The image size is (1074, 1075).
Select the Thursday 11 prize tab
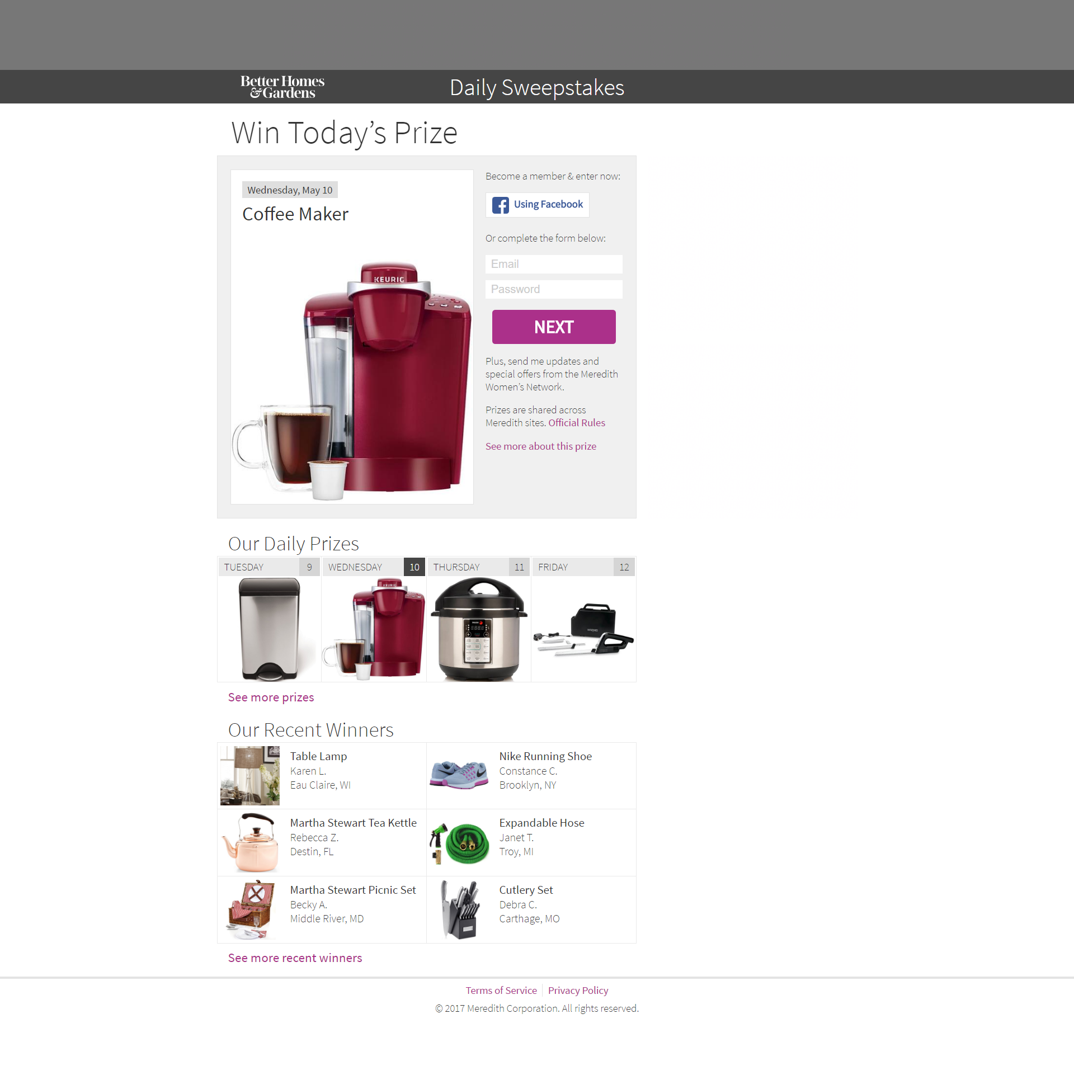coord(479,567)
